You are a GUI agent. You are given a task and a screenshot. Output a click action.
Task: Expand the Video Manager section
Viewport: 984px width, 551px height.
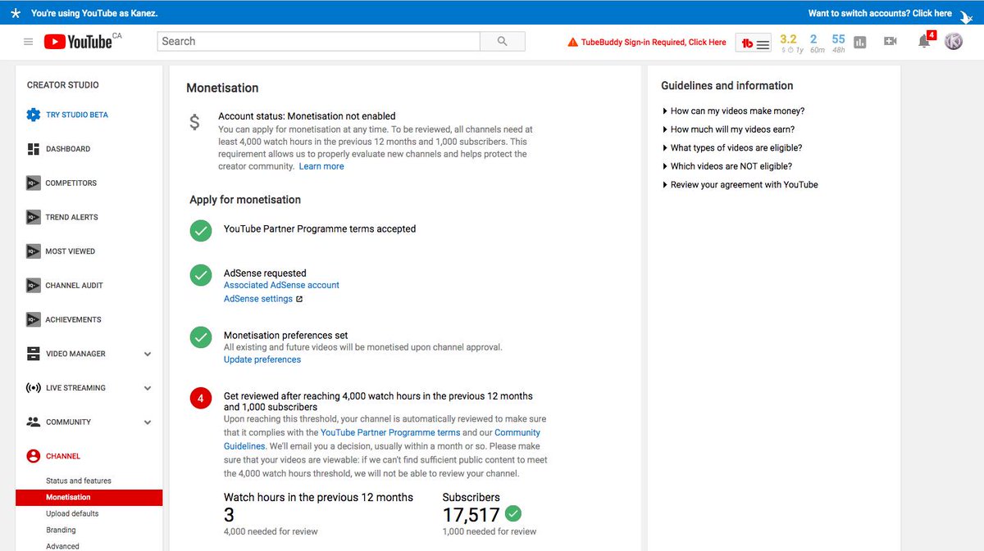click(x=148, y=355)
